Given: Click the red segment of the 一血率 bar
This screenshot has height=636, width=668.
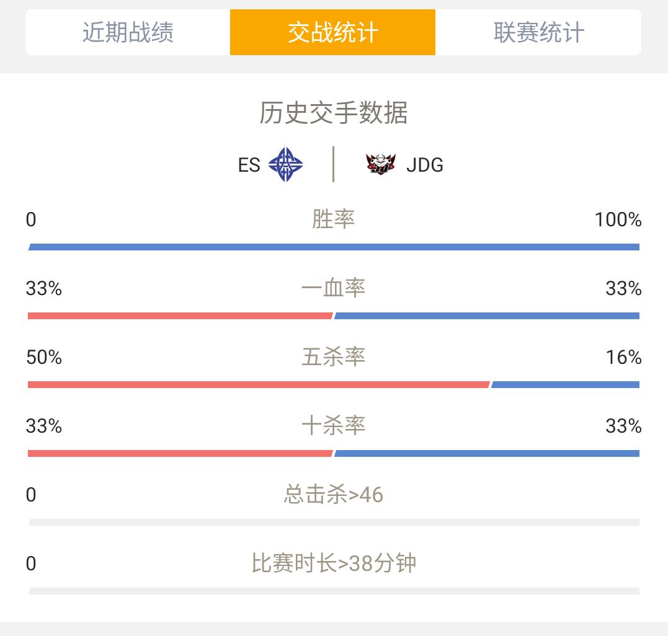Looking at the screenshot, I should pos(180,316).
